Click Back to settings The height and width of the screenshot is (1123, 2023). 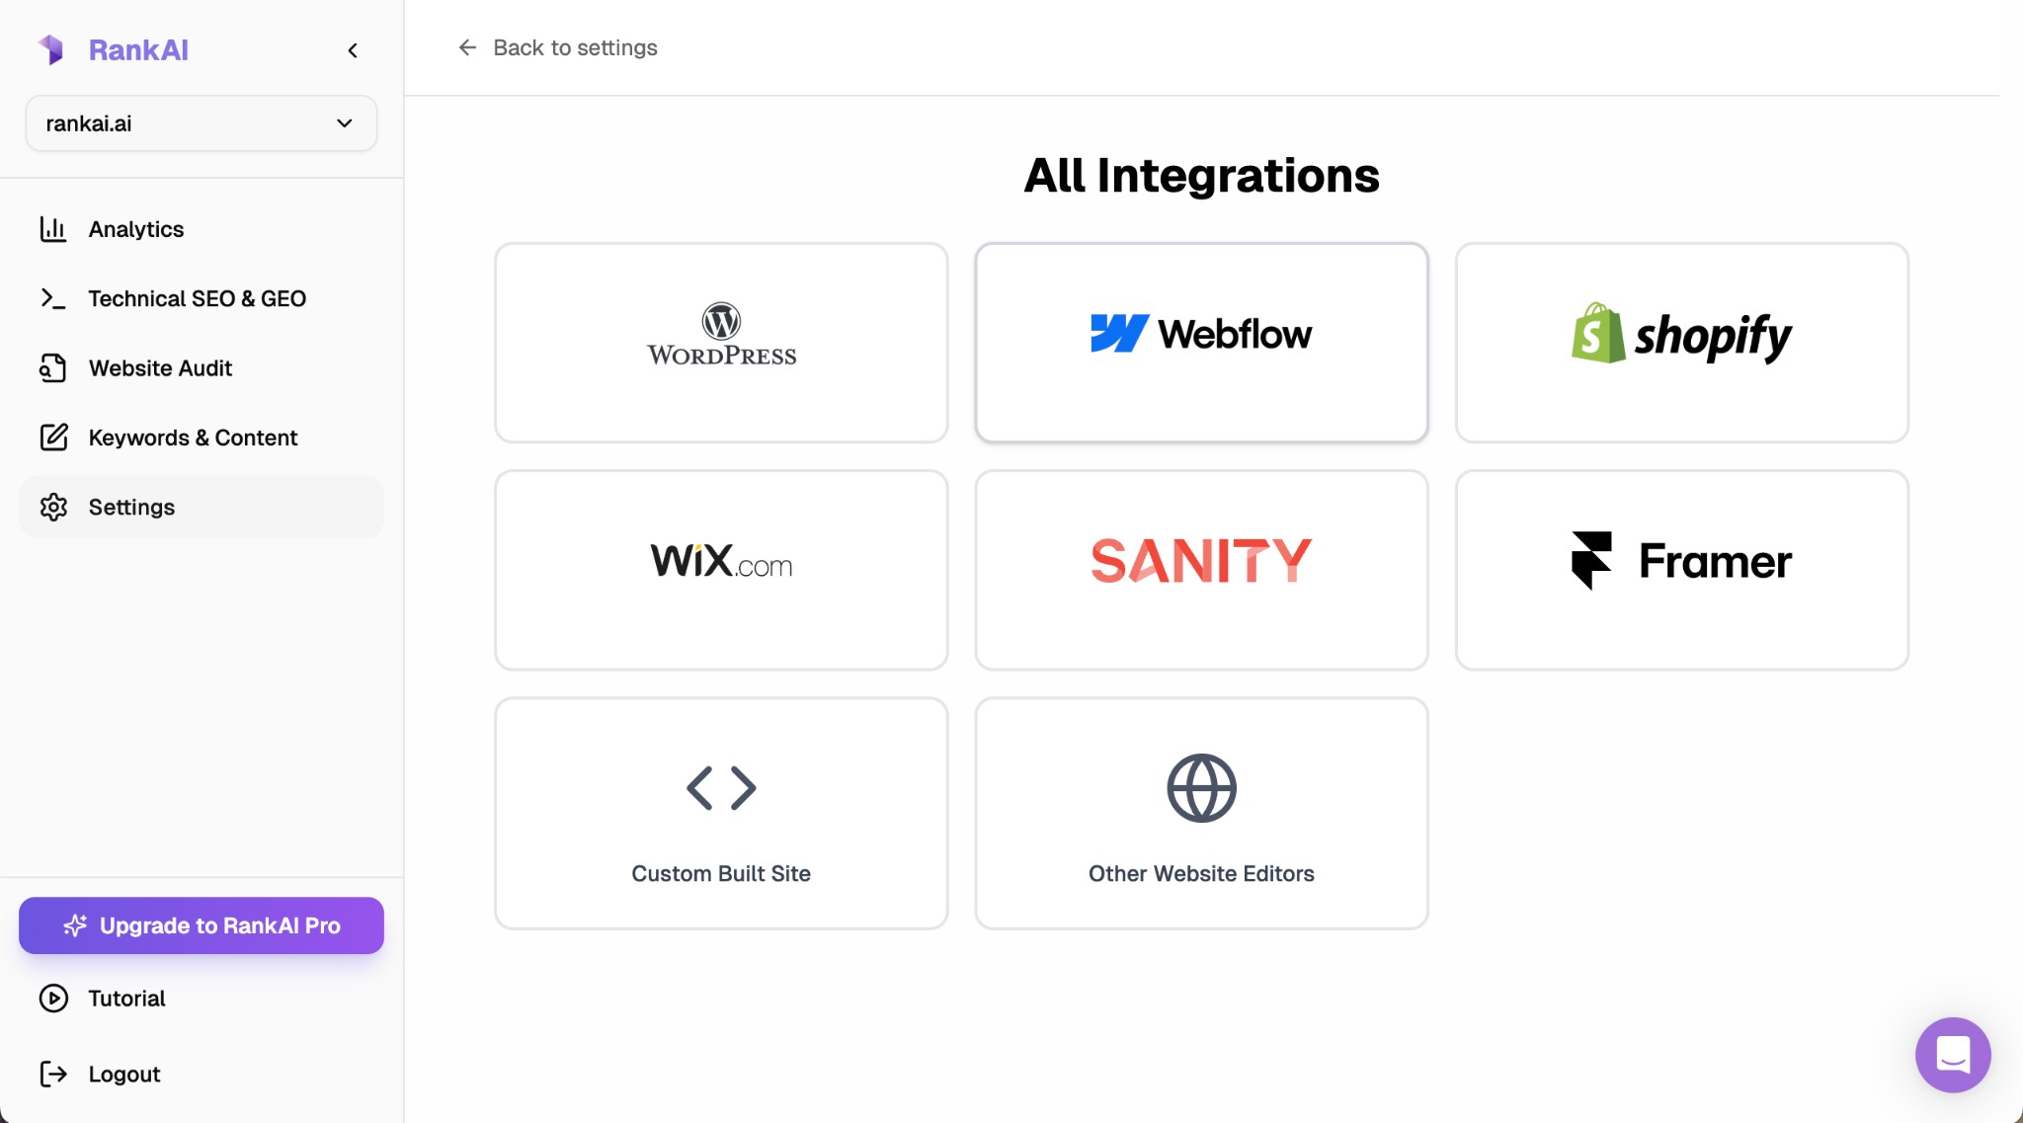[x=556, y=47]
